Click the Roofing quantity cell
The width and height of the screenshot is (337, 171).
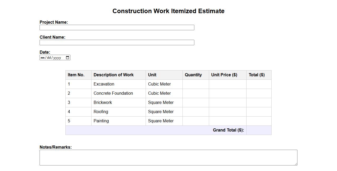[x=196, y=112]
